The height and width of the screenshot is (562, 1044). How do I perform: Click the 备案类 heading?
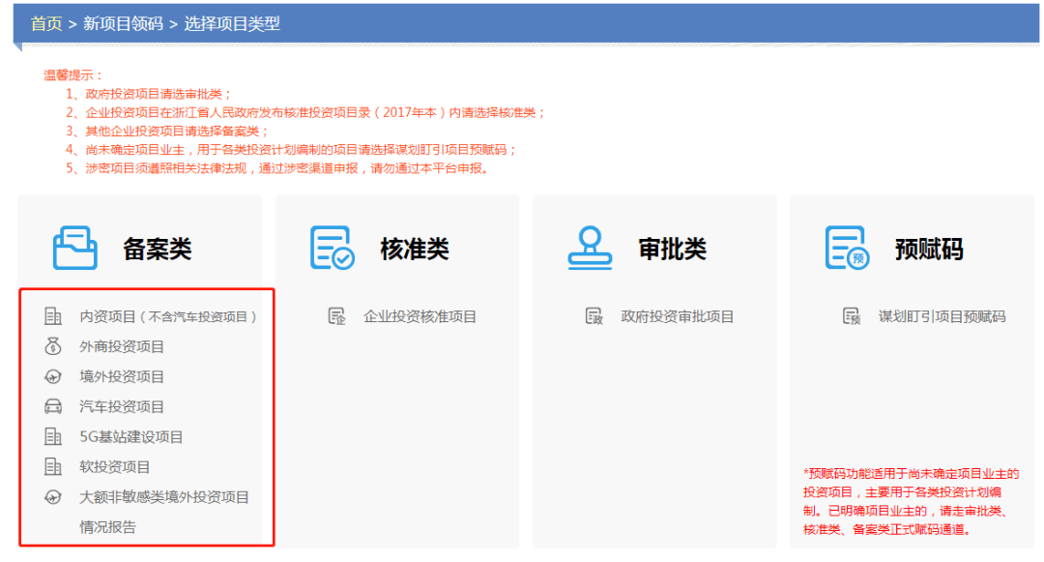(x=158, y=249)
